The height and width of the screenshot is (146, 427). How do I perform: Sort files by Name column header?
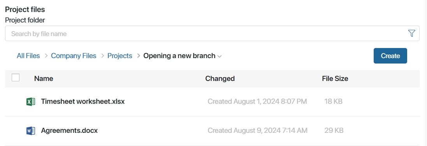(44, 79)
